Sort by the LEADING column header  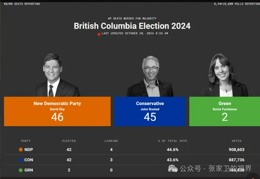111,141
